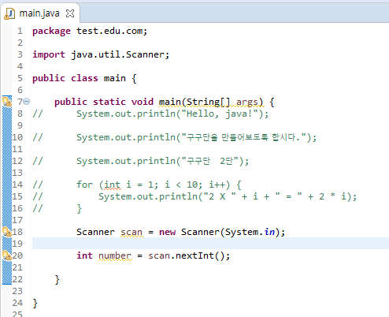Click 'test.edu.com;' on line 1
Screen dimensions: 389x317
point(112,31)
